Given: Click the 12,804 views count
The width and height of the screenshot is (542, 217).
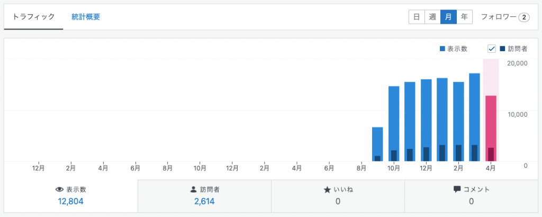Looking at the screenshot, I should click(70, 201).
